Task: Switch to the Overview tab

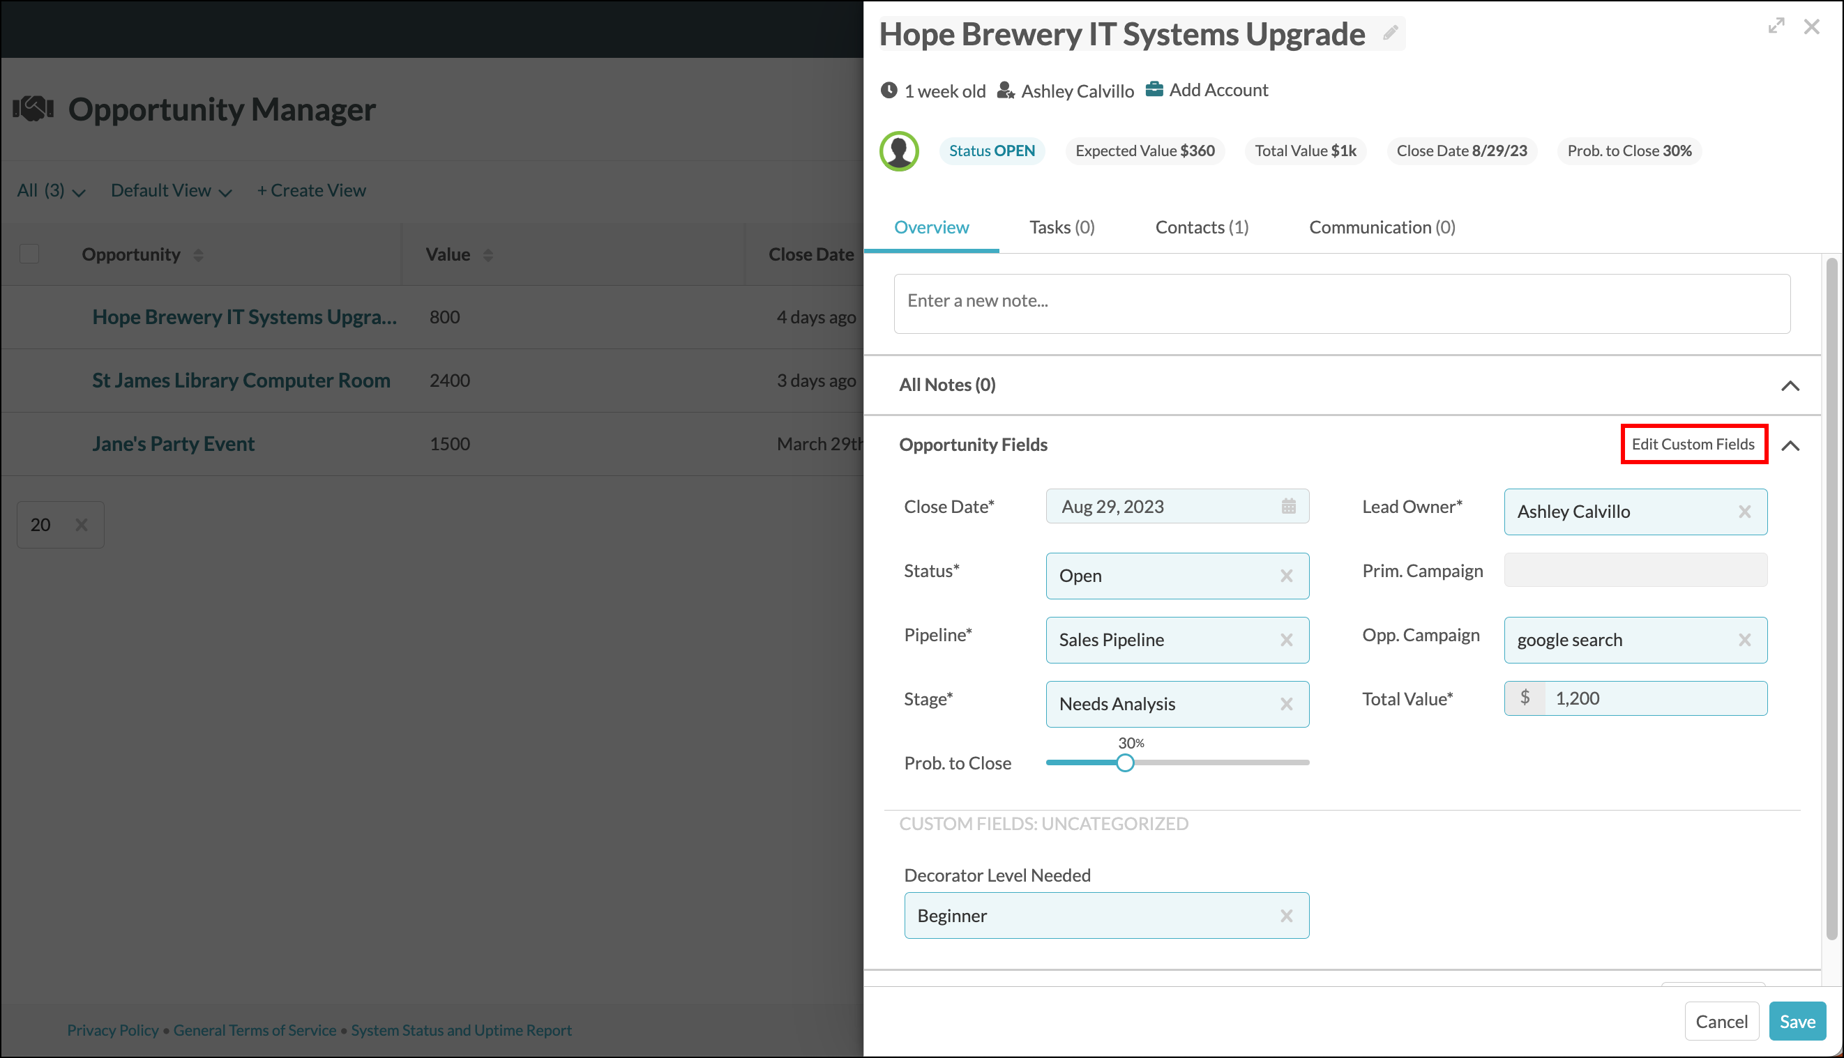Action: coord(931,227)
